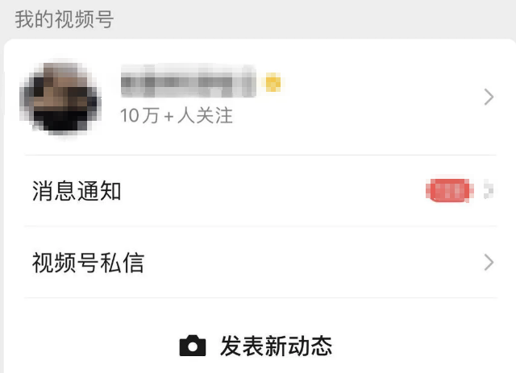
Task: Tap white card area beside 发表新动态
Action: click(x=421, y=346)
